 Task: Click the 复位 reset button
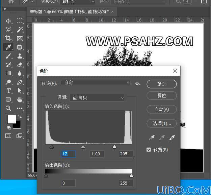point(161,95)
